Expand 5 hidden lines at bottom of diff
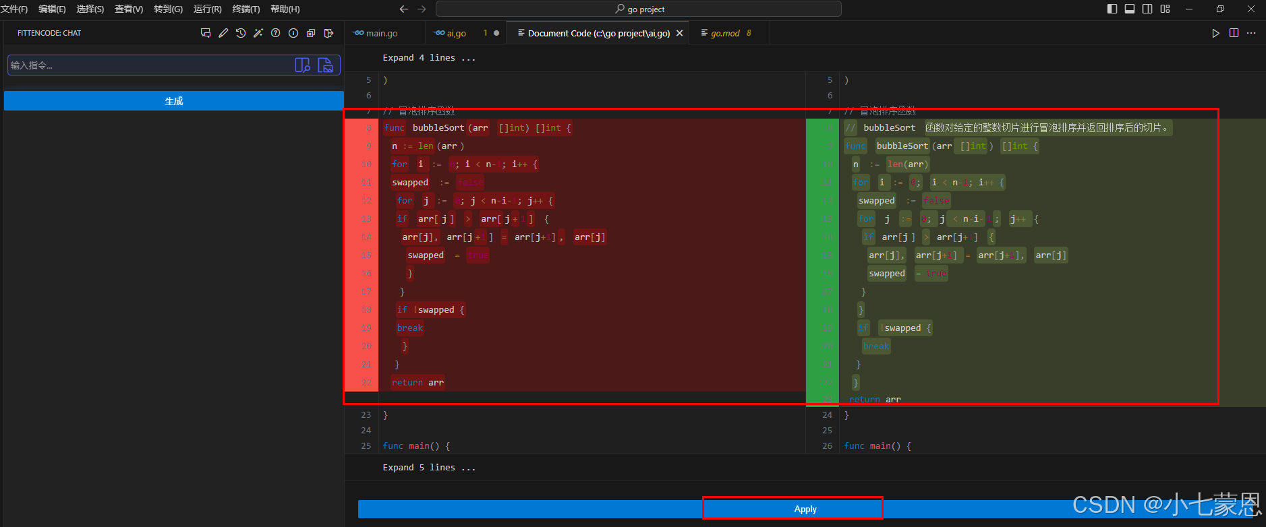The height and width of the screenshot is (527, 1266). click(429, 468)
